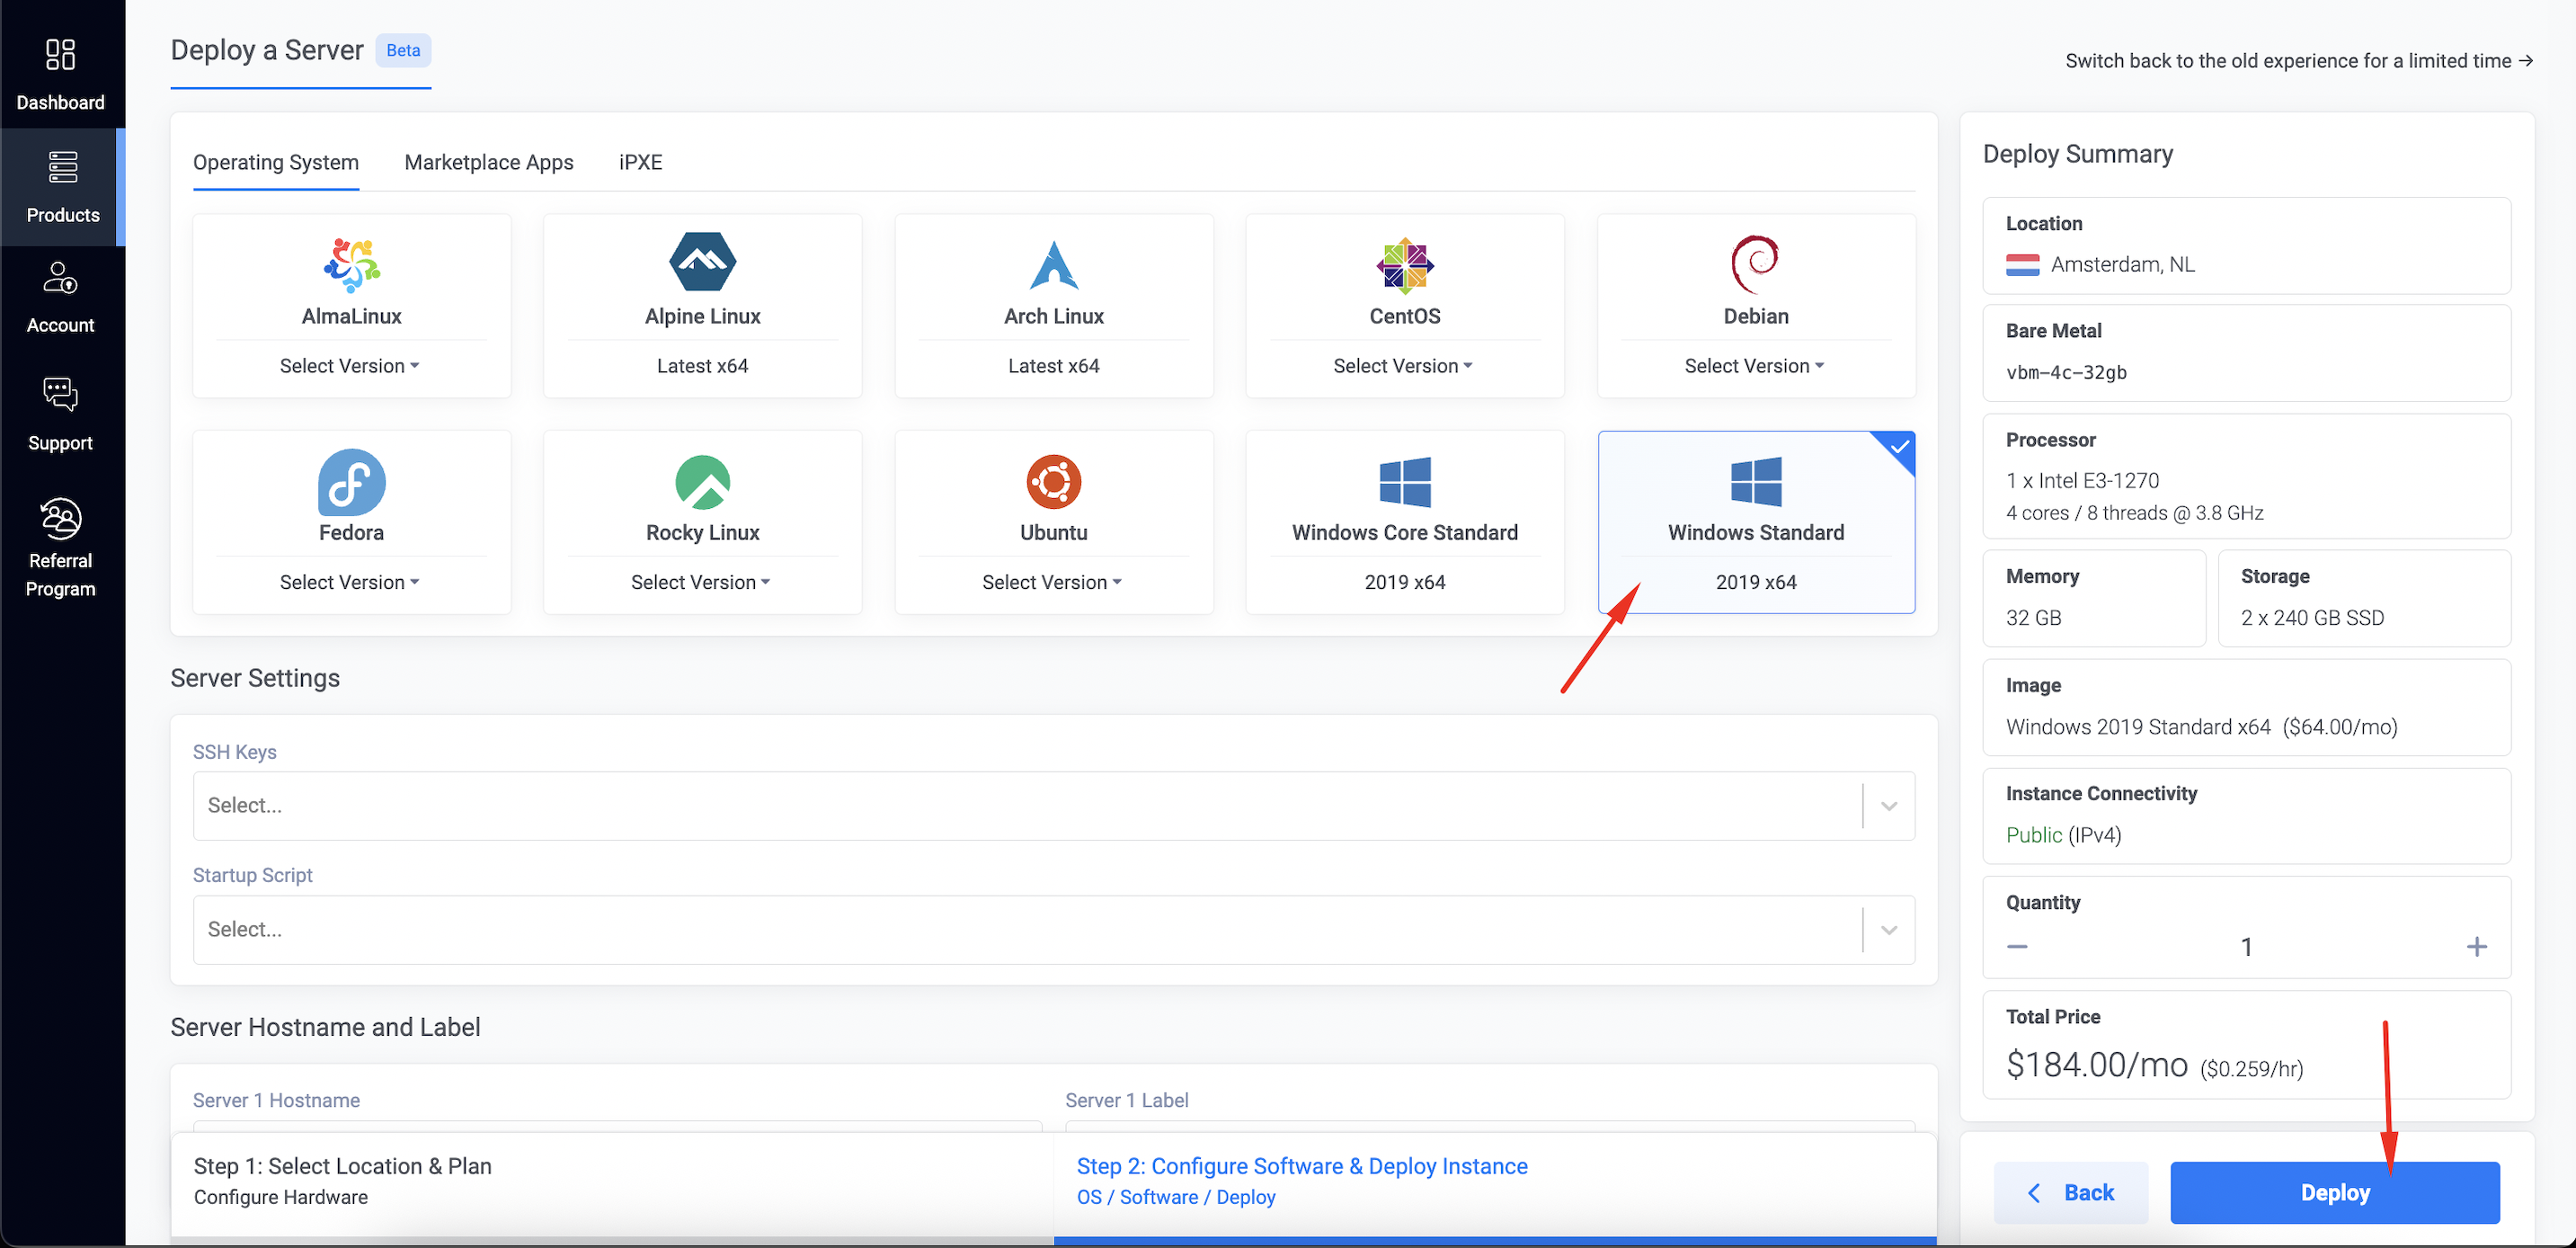Viewport: 2576px width, 1248px height.
Task: Choose the Windows Core Standard logo
Action: 1404,482
